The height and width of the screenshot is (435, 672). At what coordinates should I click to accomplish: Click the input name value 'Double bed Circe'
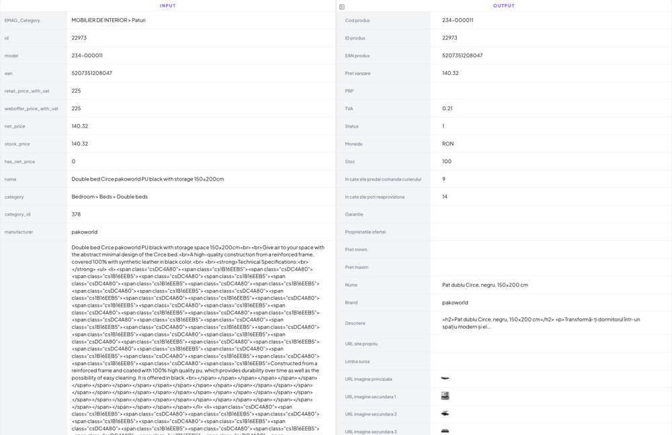[x=148, y=179]
